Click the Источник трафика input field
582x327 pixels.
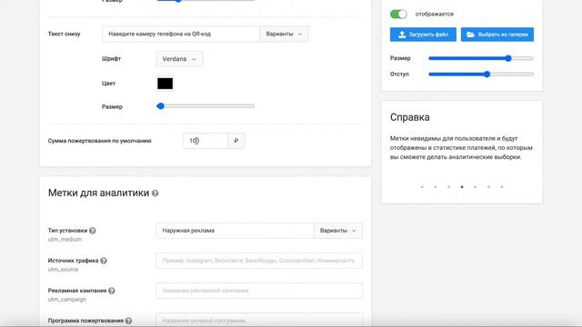click(259, 261)
